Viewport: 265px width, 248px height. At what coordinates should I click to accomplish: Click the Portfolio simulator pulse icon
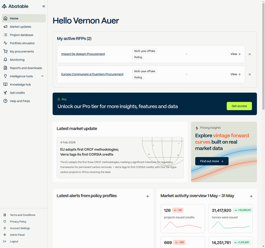click(x=5, y=43)
